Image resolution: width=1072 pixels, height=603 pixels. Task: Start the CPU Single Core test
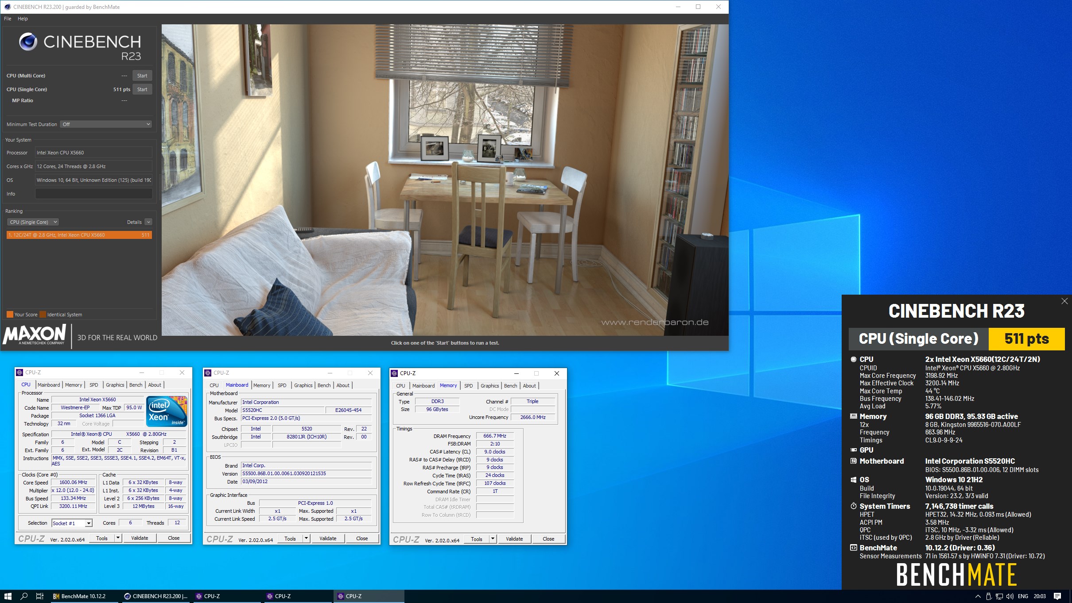[142, 89]
